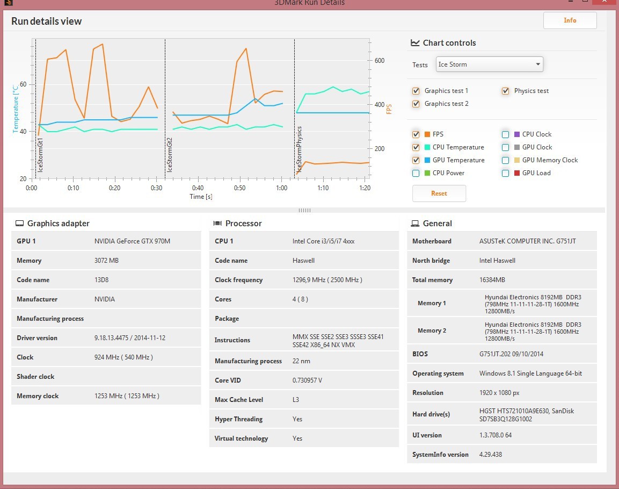
Task: Select the instructions list MMX SSE SSE2 value
Action: pyautogui.click(x=338, y=341)
